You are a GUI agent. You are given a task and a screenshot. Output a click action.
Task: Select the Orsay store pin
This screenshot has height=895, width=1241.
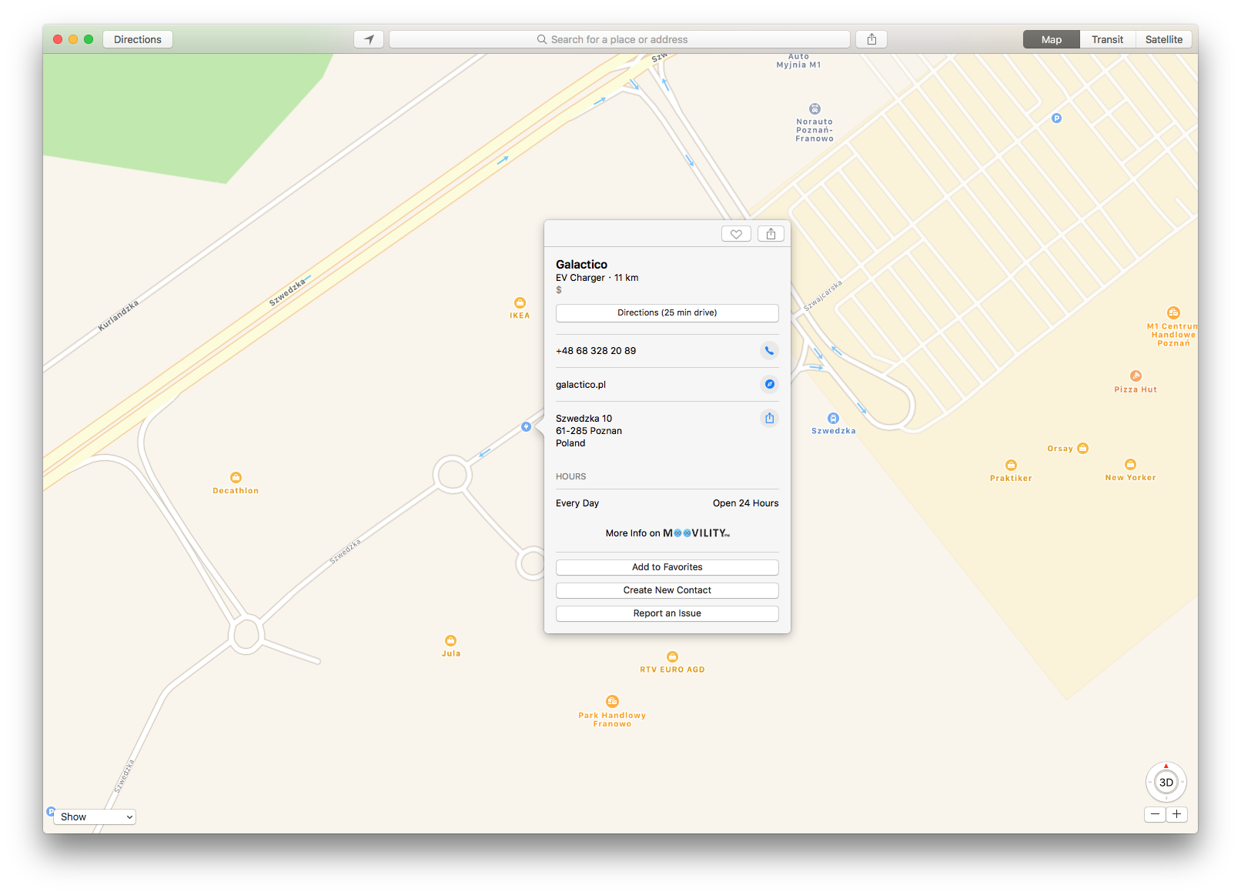click(x=1082, y=449)
